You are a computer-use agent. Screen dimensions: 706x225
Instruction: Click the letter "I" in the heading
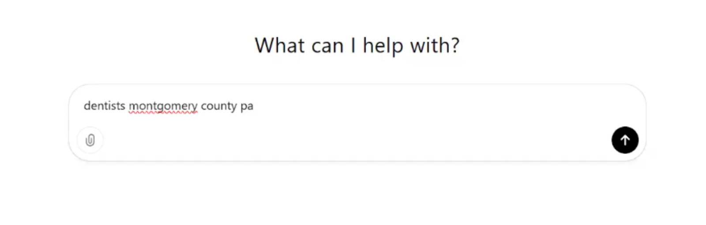tap(353, 45)
